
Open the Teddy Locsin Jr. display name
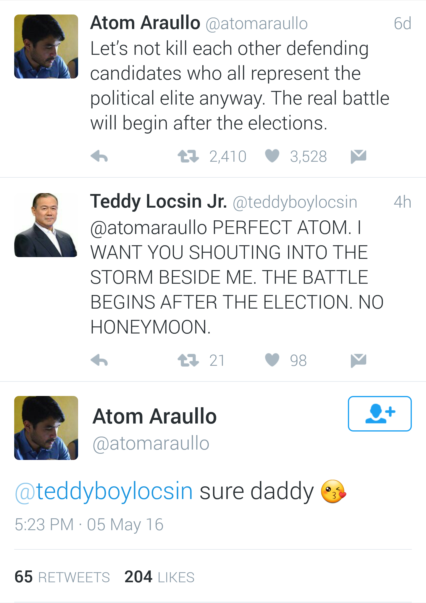(x=158, y=201)
